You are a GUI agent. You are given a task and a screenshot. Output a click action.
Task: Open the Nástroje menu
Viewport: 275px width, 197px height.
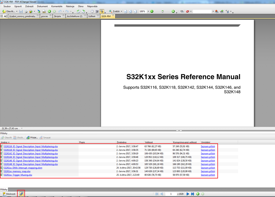pos(70,6)
